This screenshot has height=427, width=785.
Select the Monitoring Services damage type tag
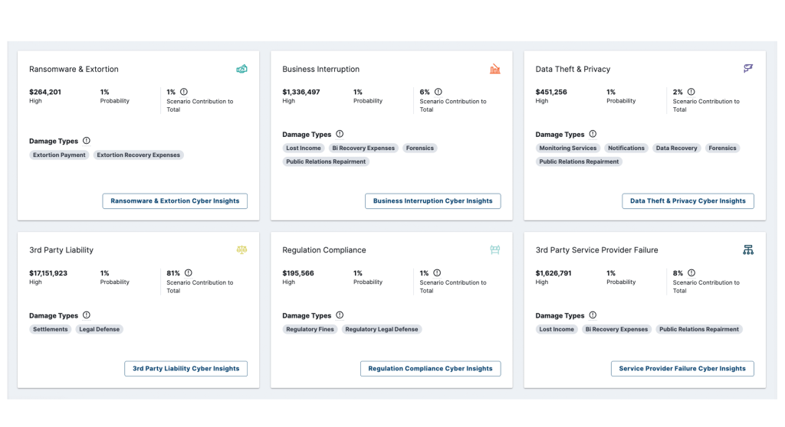click(567, 148)
